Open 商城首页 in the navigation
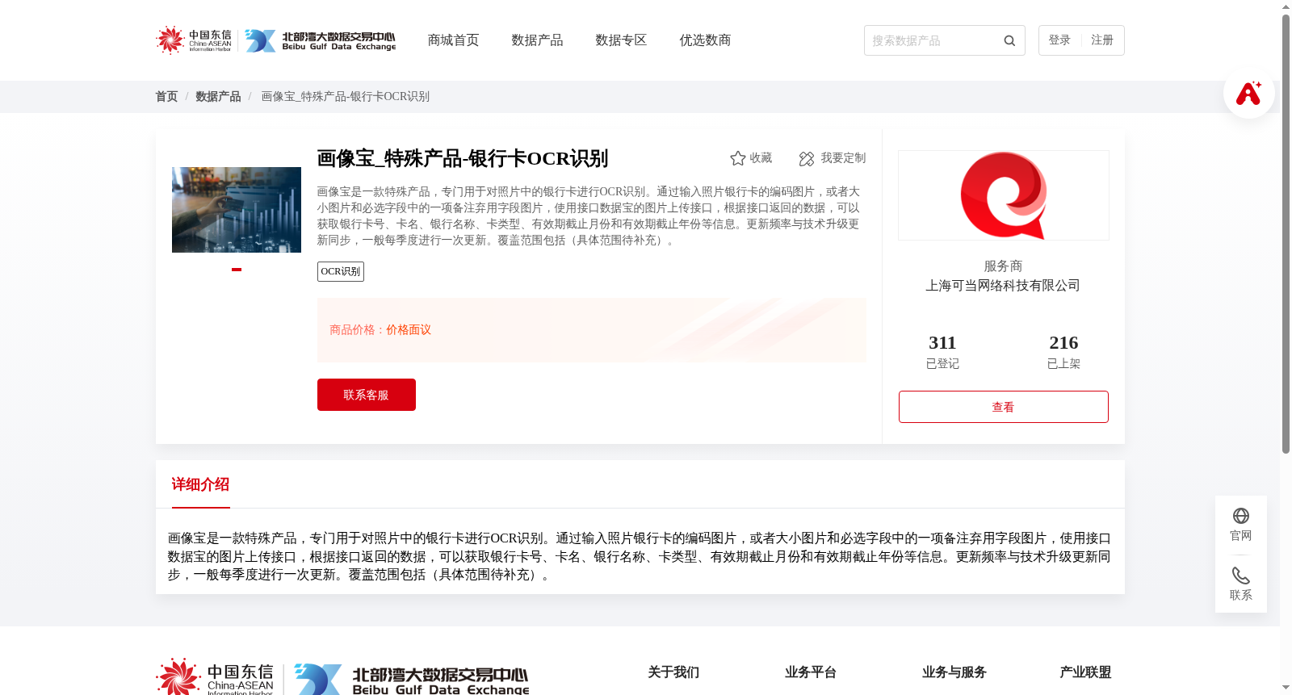The height and width of the screenshot is (695, 1292). 453,40
